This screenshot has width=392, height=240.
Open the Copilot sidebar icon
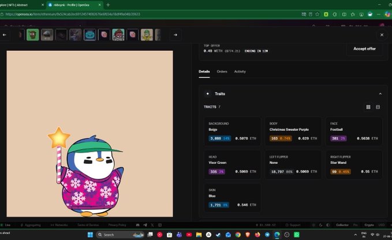387,14
